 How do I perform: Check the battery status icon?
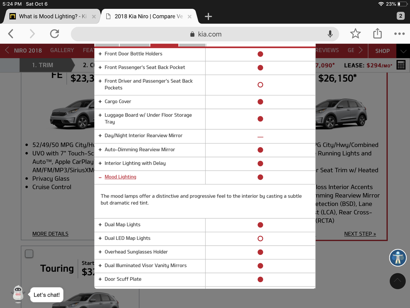click(402, 4)
